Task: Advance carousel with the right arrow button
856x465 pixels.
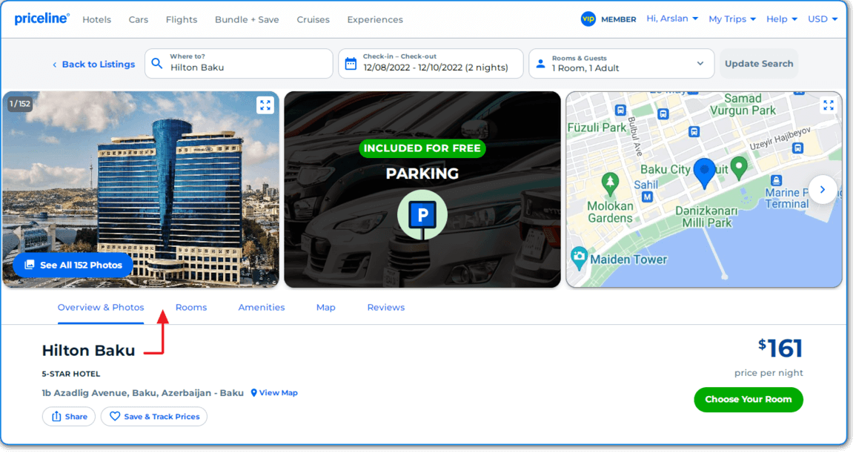Action: point(822,190)
